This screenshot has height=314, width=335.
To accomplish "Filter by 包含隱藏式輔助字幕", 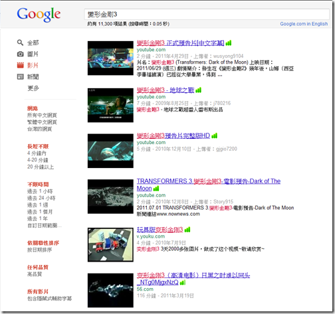I will point(49,299).
